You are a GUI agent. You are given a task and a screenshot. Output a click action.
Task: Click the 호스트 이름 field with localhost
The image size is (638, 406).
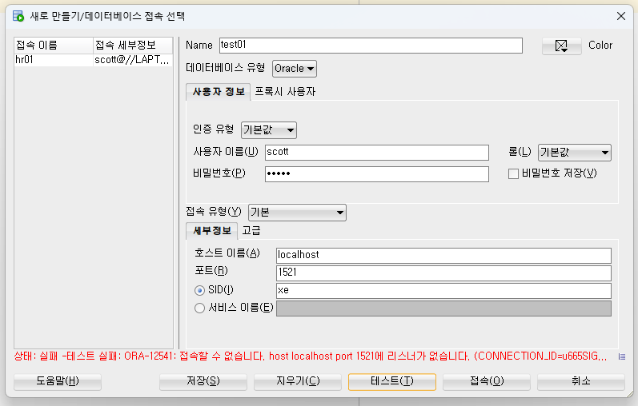pos(443,256)
